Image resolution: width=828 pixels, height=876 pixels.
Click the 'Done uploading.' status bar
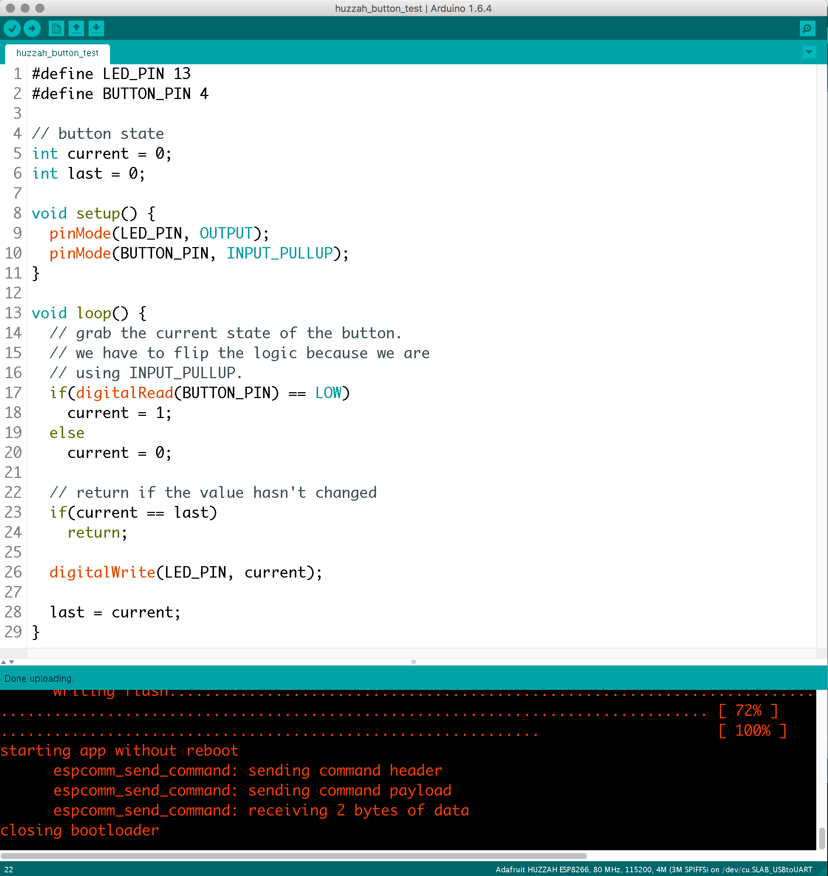tap(39, 678)
